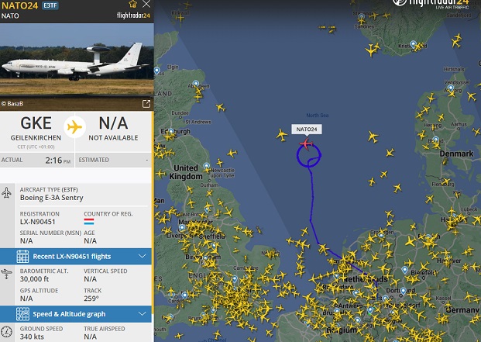The width and height of the screenshot is (481, 342).
Task: Click the favorite star icon for NATO24
Action: click(132, 4)
